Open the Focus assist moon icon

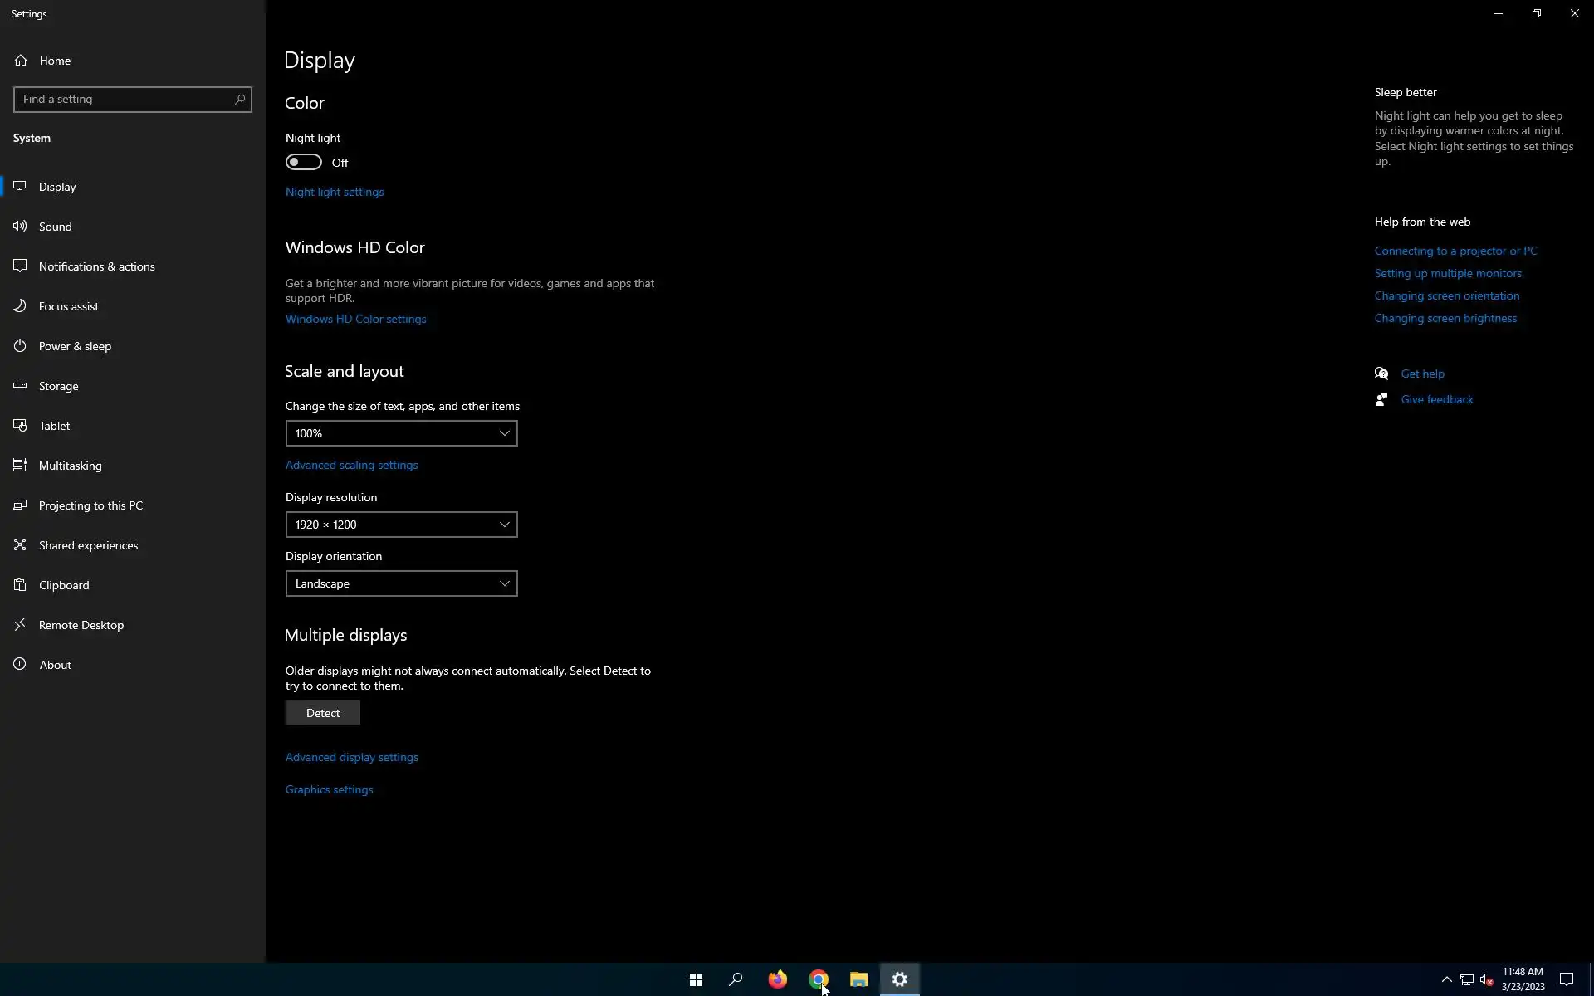pyautogui.click(x=20, y=306)
